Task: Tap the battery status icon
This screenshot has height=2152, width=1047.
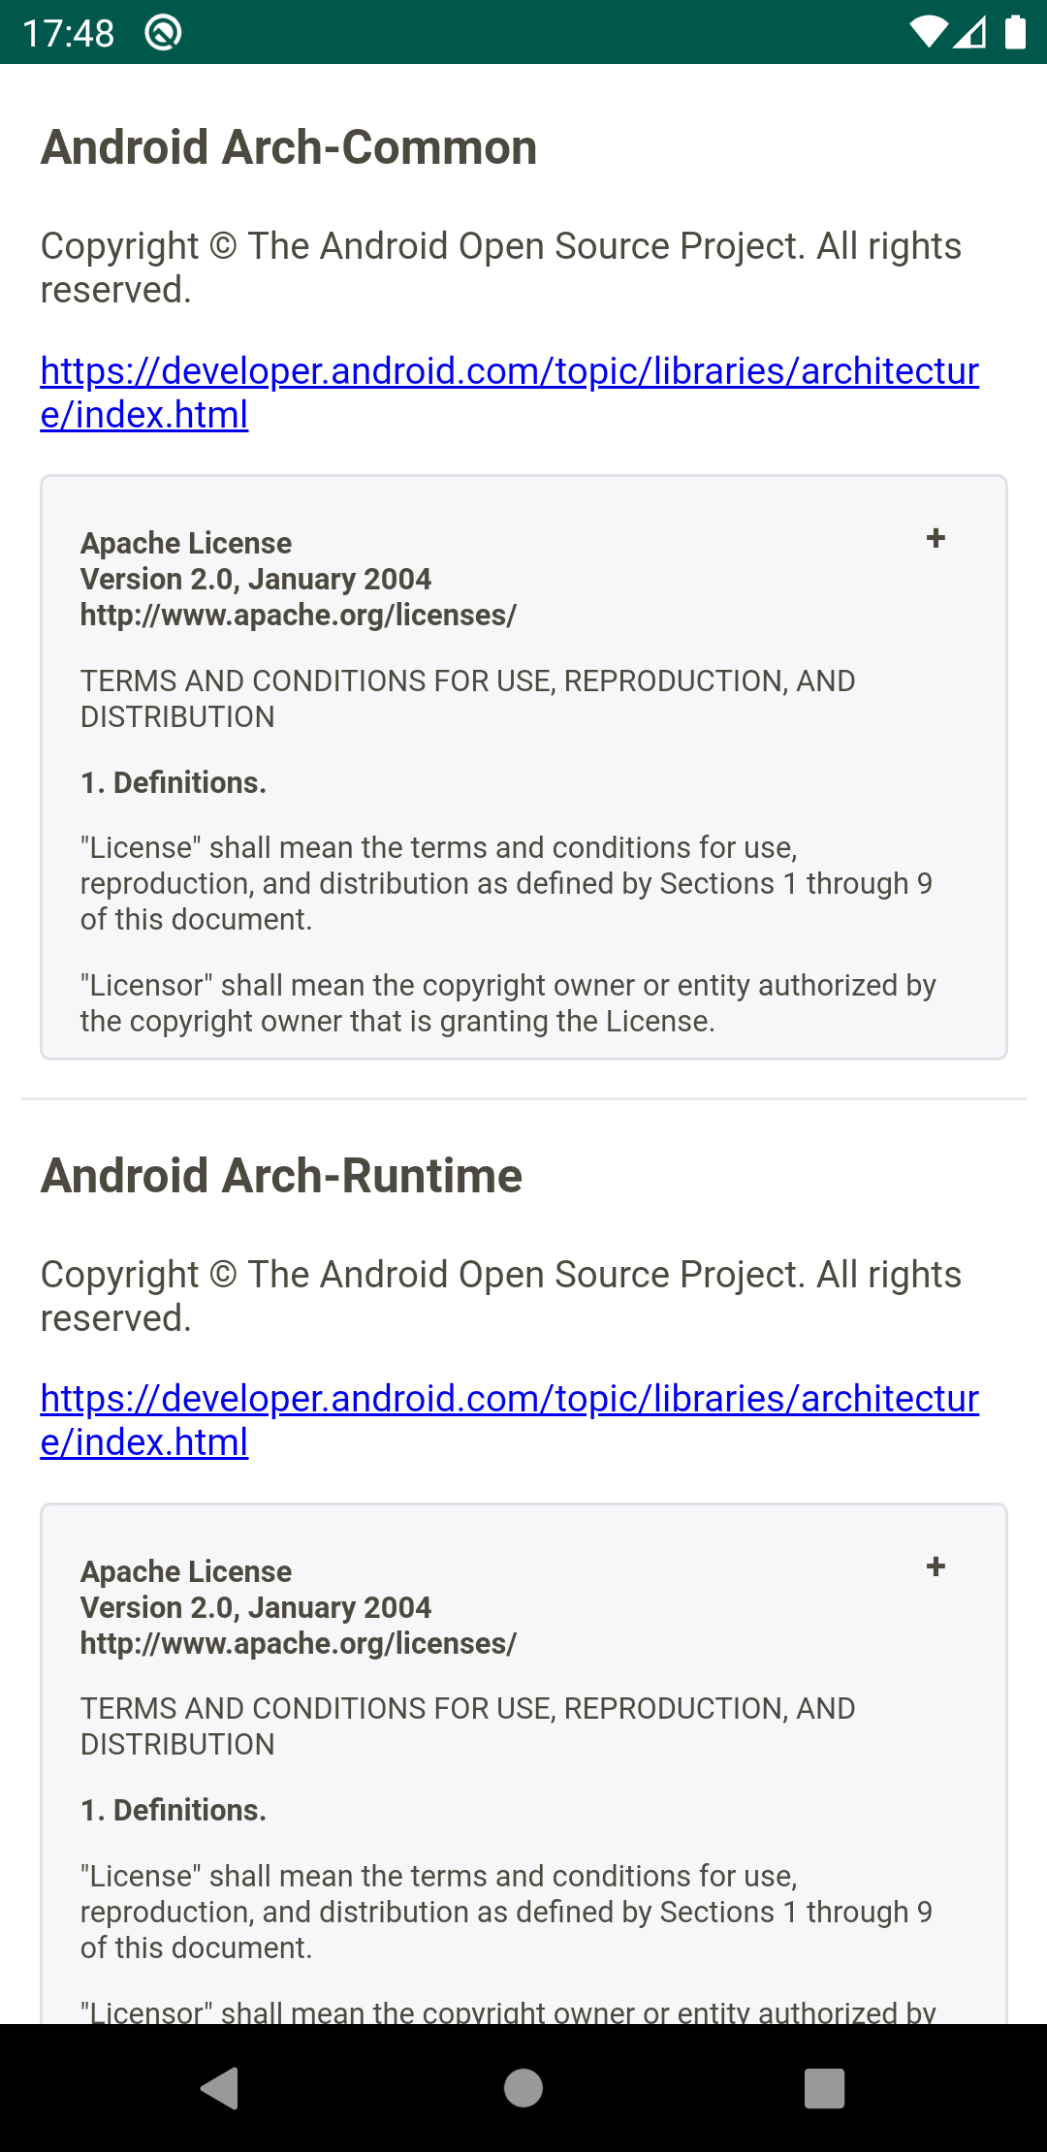Action: click(x=1015, y=32)
